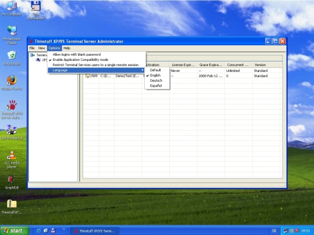314x235 pixels.
Task: Sort by Concurrent column header
Action: click(238, 65)
